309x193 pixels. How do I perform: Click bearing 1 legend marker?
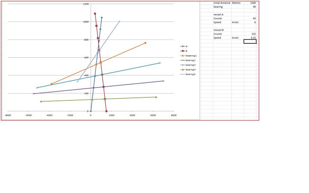[183, 55]
